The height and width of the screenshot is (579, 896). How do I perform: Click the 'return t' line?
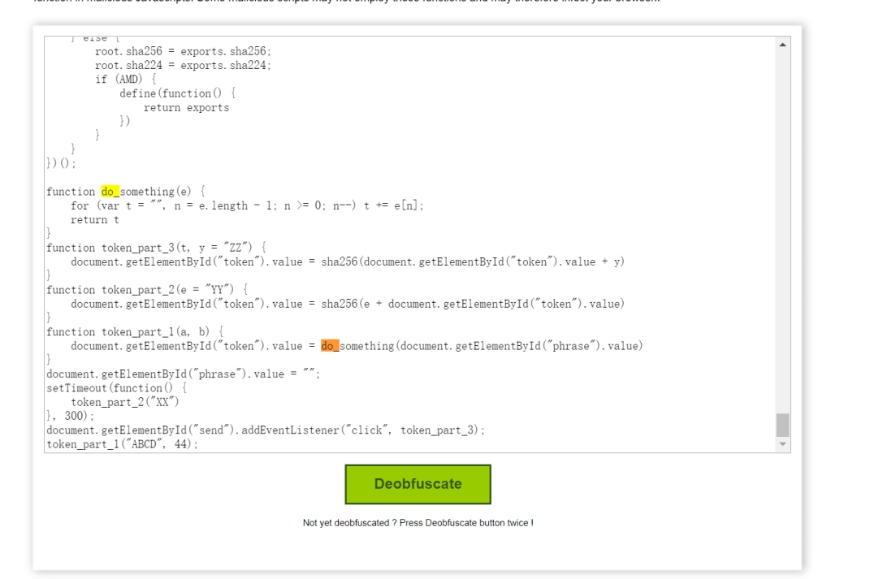pyautogui.click(x=95, y=220)
